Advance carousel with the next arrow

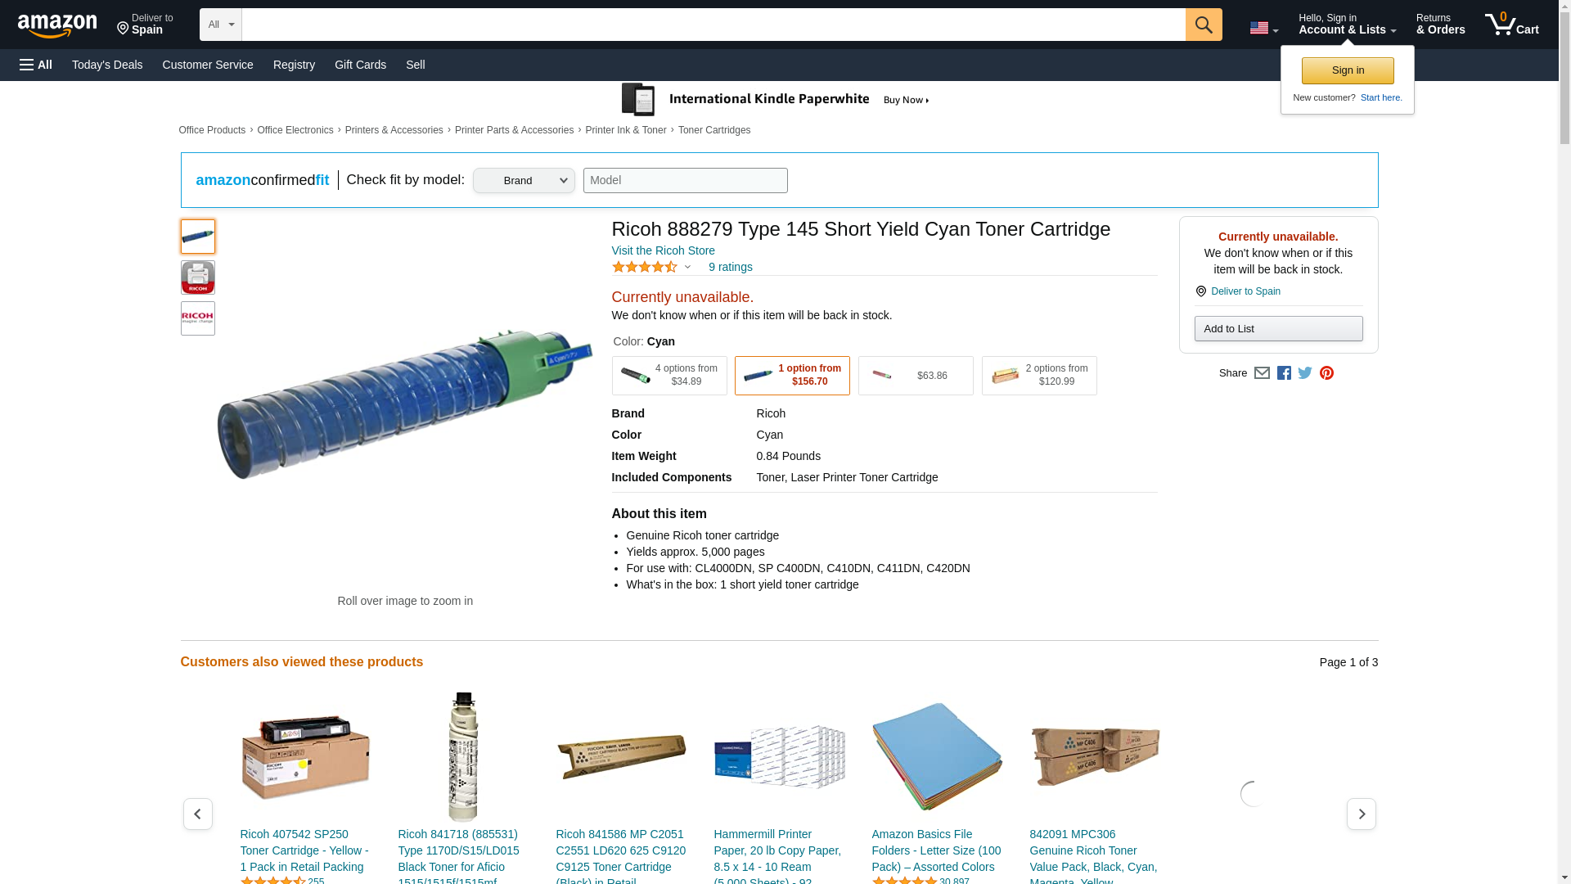(x=1361, y=814)
